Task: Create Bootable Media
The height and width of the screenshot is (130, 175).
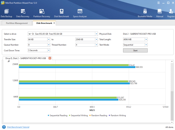Action: click(145, 13)
